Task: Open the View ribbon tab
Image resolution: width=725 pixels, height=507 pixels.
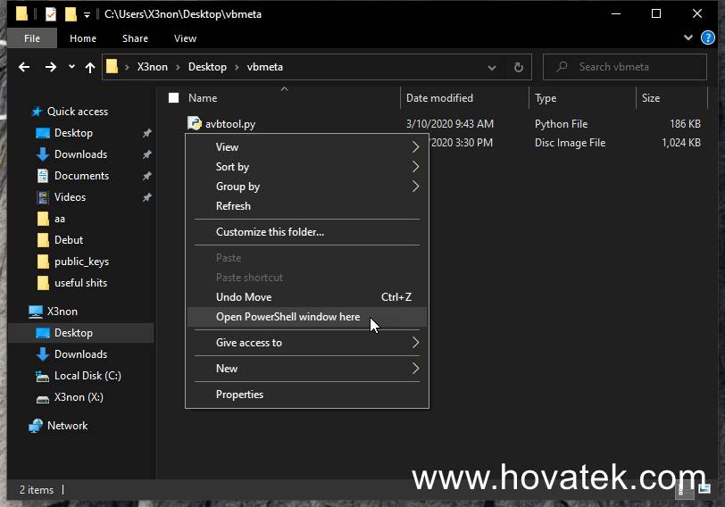Action: tap(185, 38)
